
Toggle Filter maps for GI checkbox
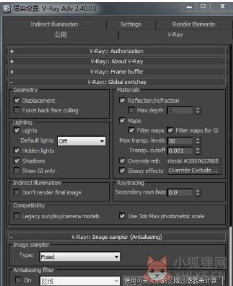click(170, 130)
